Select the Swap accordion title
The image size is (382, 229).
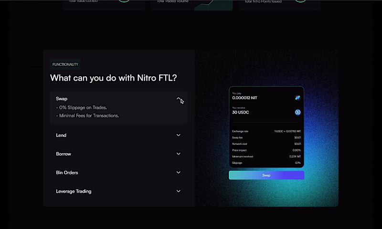pos(62,99)
